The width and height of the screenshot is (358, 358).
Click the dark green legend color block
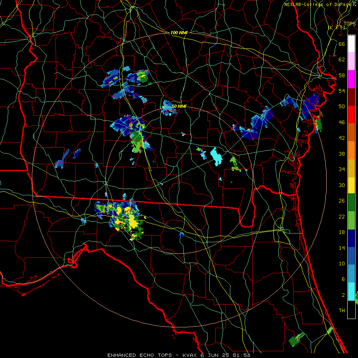351,202
